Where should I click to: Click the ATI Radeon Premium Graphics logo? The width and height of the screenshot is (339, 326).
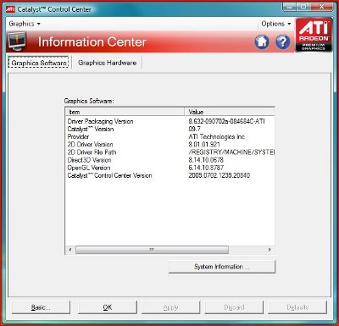pyautogui.click(x=314, y=35)
